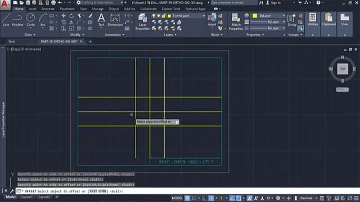The height and width of the screenshot is (202, 360).
Task: Click the yellow object color swatch in Properties
Action: click(255, 16)
